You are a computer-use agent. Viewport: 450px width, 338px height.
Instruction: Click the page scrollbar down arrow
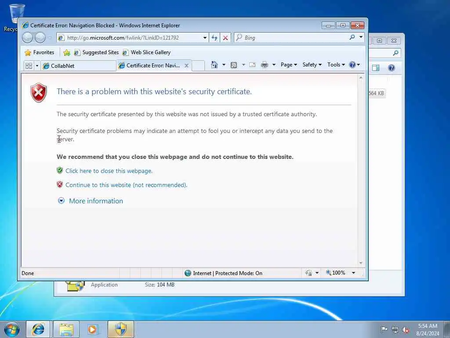361,263
